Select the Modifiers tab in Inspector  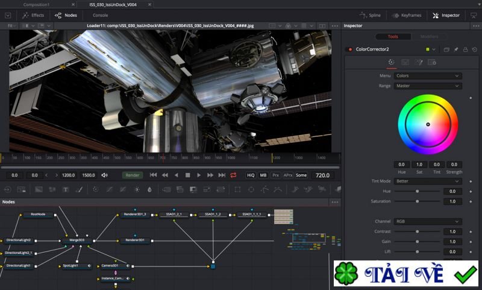(x=429, y=37)
